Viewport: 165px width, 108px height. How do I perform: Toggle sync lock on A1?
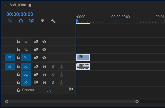(x=36, y=67)
